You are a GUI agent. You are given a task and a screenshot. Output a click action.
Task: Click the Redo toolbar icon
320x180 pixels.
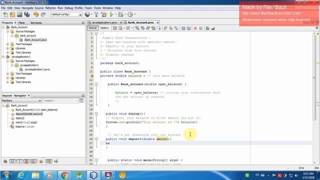coord(43,14)
